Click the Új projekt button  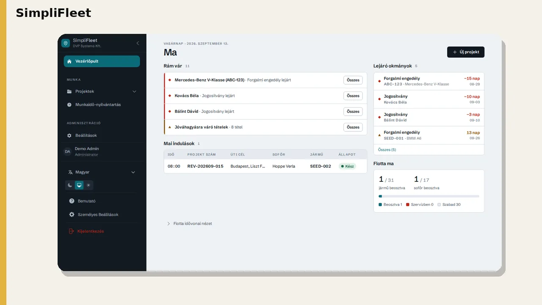coord(466,52)
